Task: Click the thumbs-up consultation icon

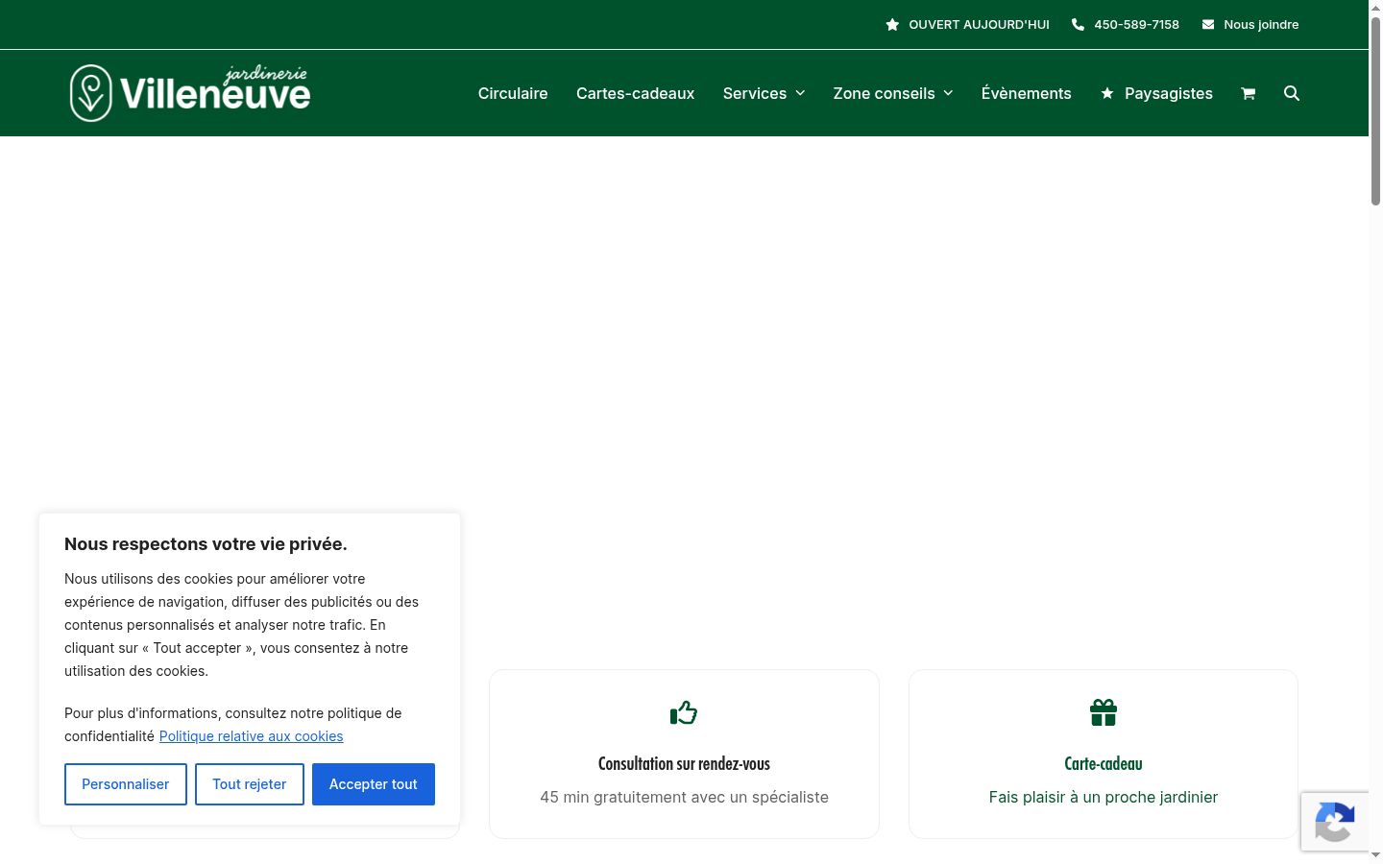Action: click(684, 712)
